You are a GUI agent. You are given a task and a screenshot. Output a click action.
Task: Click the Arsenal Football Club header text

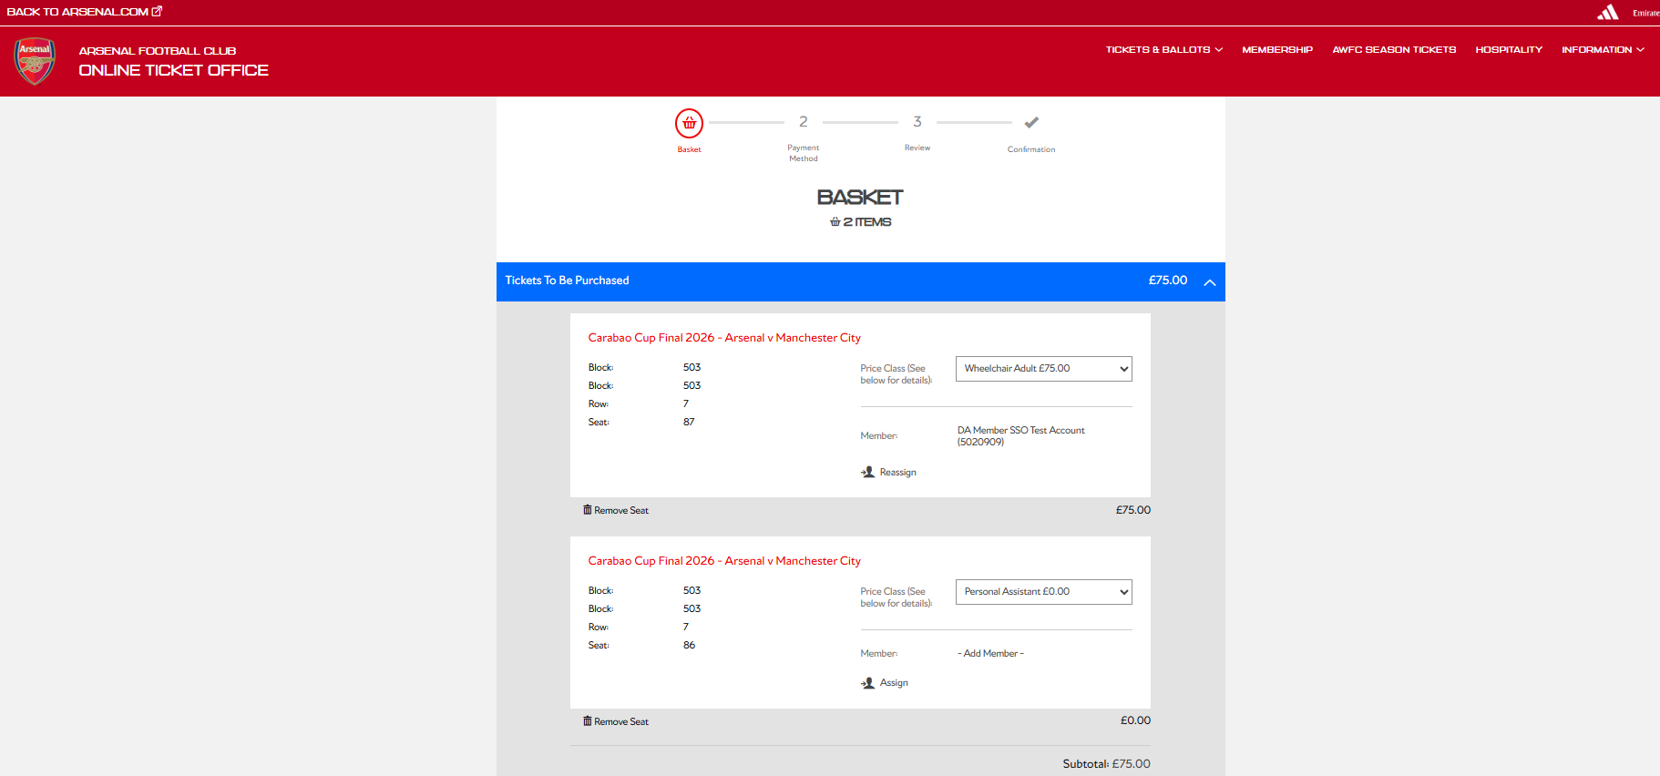click(158, 51)
